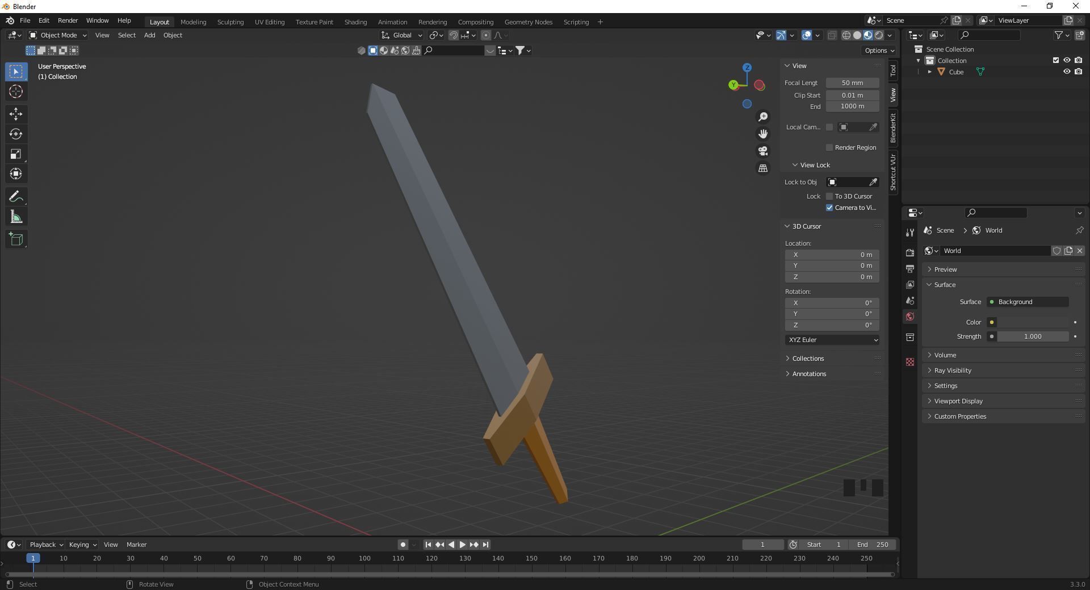Screen dimensions: 1090x590
Task: Select the Move tool in the toolbar
Action: pos(15,114)
